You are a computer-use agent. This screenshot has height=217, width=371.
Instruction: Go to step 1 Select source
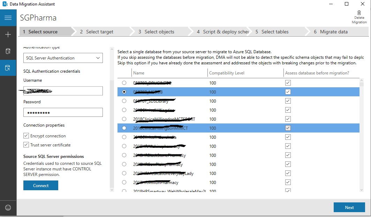45,32
